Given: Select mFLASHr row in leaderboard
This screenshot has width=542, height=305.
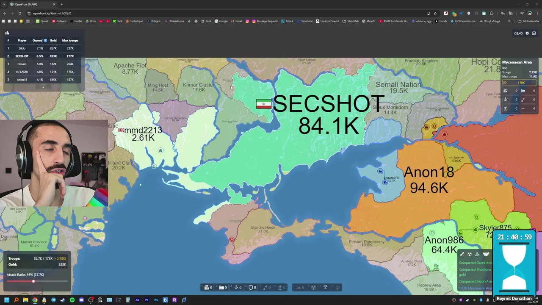Looking at the screenshot, I should pos(44,72).
